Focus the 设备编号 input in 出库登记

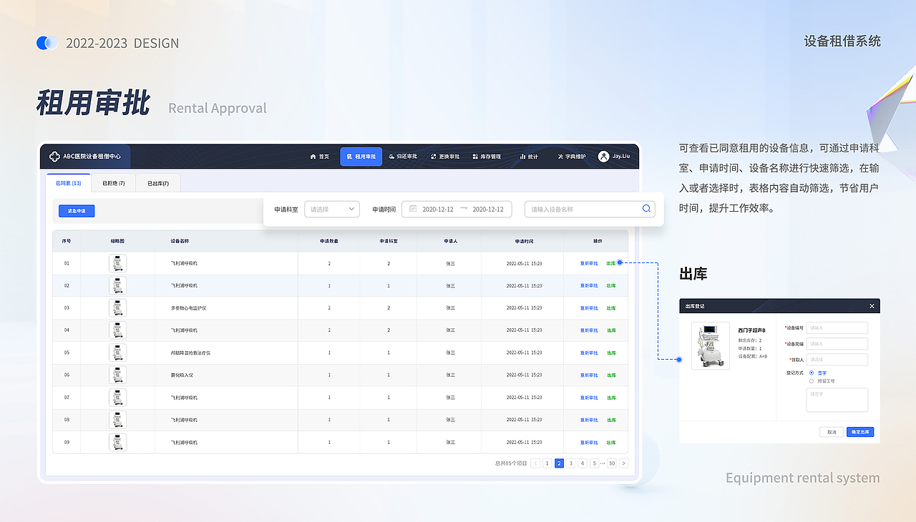tap(837, 328)
